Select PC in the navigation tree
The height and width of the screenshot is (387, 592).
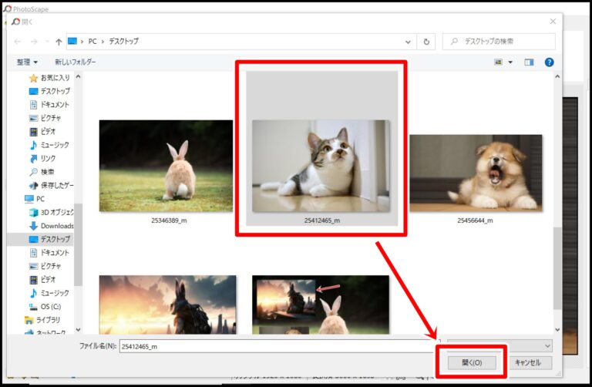[x=35, y=199]
